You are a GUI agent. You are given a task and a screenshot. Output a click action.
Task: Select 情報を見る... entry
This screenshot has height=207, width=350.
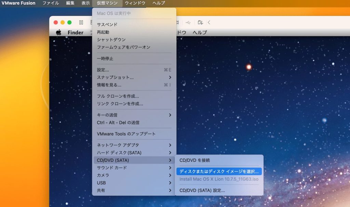134,85
